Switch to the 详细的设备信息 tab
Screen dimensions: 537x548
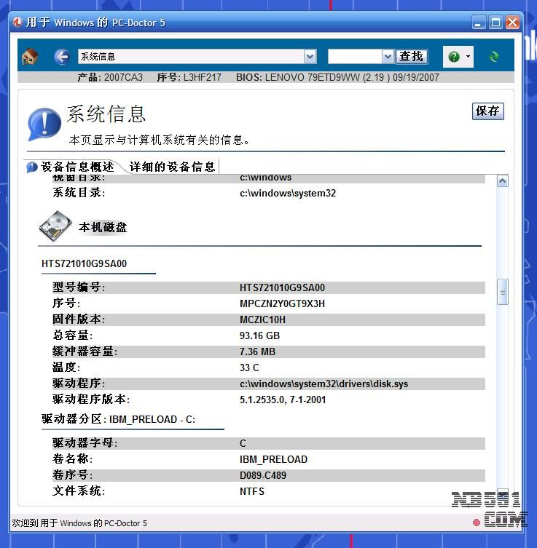[x=172, y=167]
